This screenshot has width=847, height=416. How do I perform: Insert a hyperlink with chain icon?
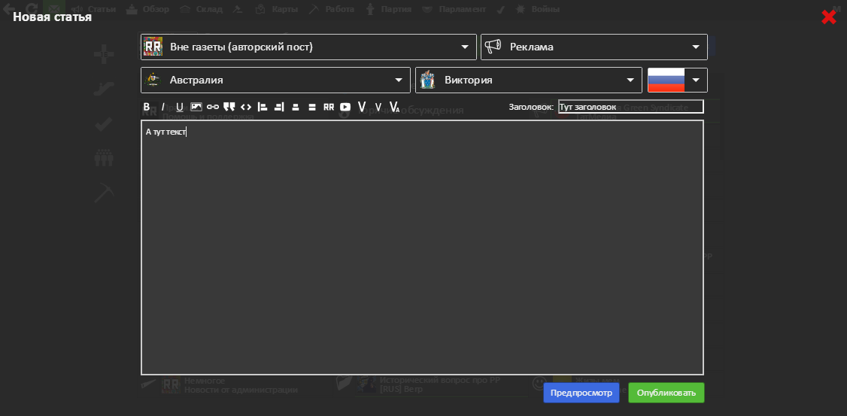[213, 107]
